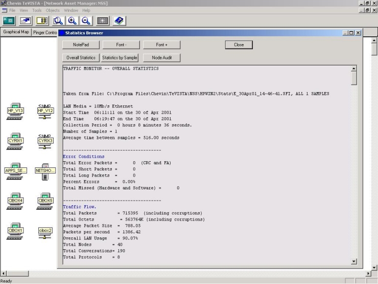378x284 pixels.
Task: Switch to the Graphical Map tab
Action: click(x=16, y=32)
